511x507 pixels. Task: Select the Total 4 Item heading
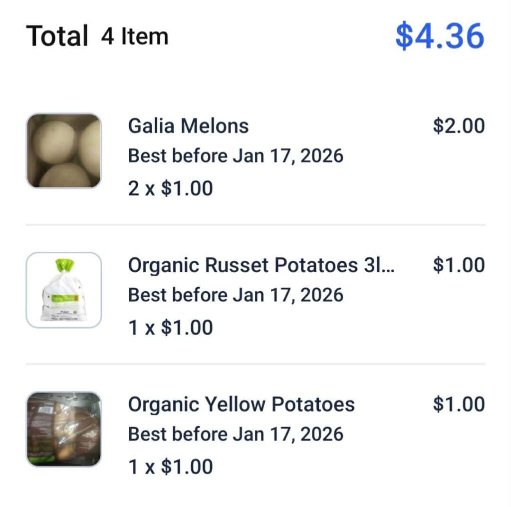pos(97,35)
